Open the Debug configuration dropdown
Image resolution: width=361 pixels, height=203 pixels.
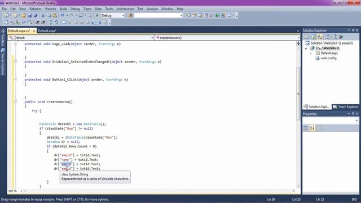[123, 15]
